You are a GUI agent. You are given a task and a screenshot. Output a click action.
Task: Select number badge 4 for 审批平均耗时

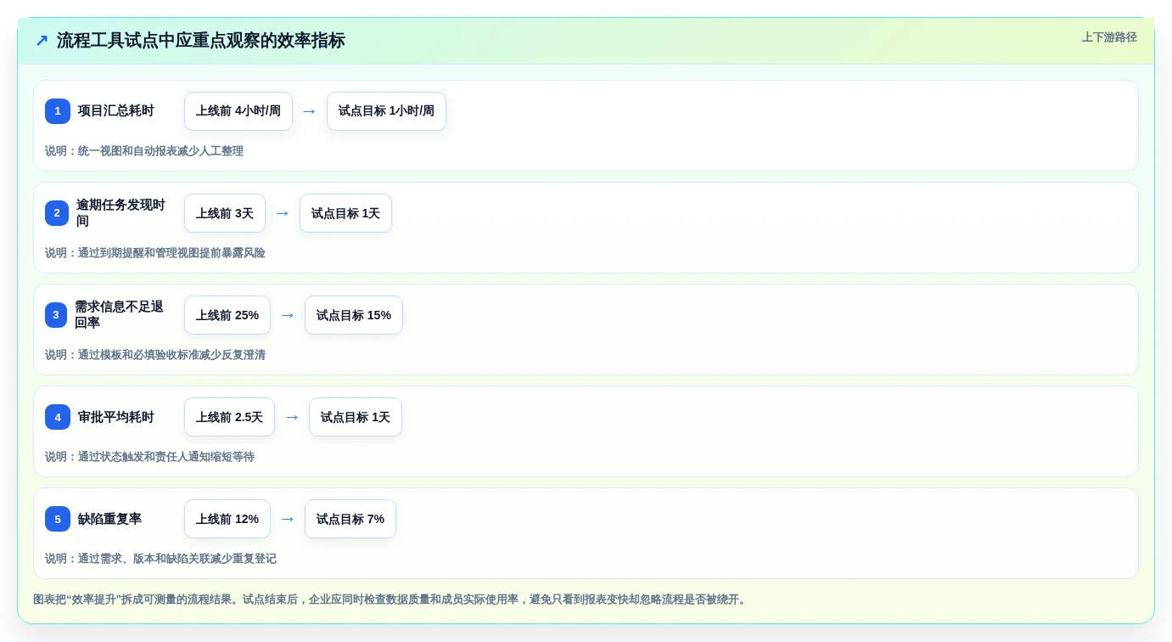tap(58, 417)
